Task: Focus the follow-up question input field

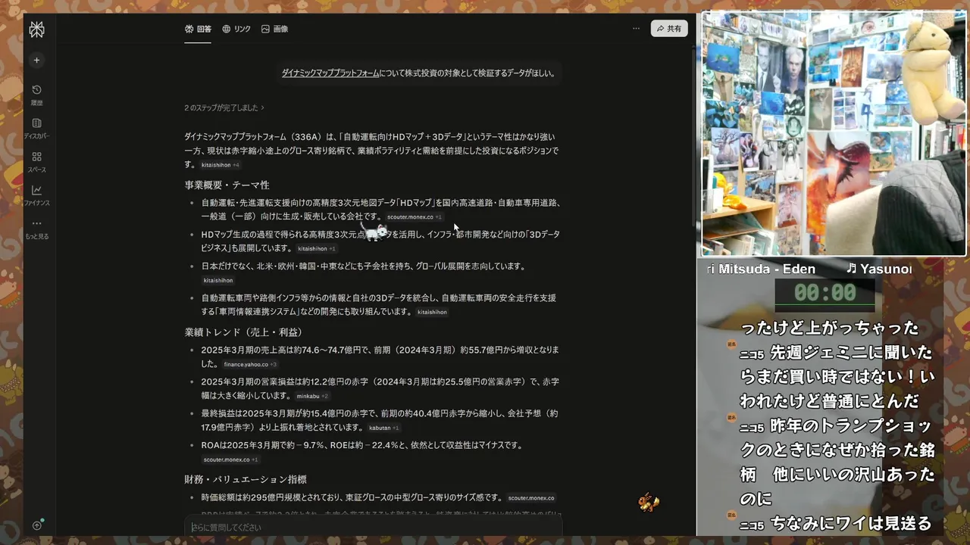Action: click(x=373, y=528)
